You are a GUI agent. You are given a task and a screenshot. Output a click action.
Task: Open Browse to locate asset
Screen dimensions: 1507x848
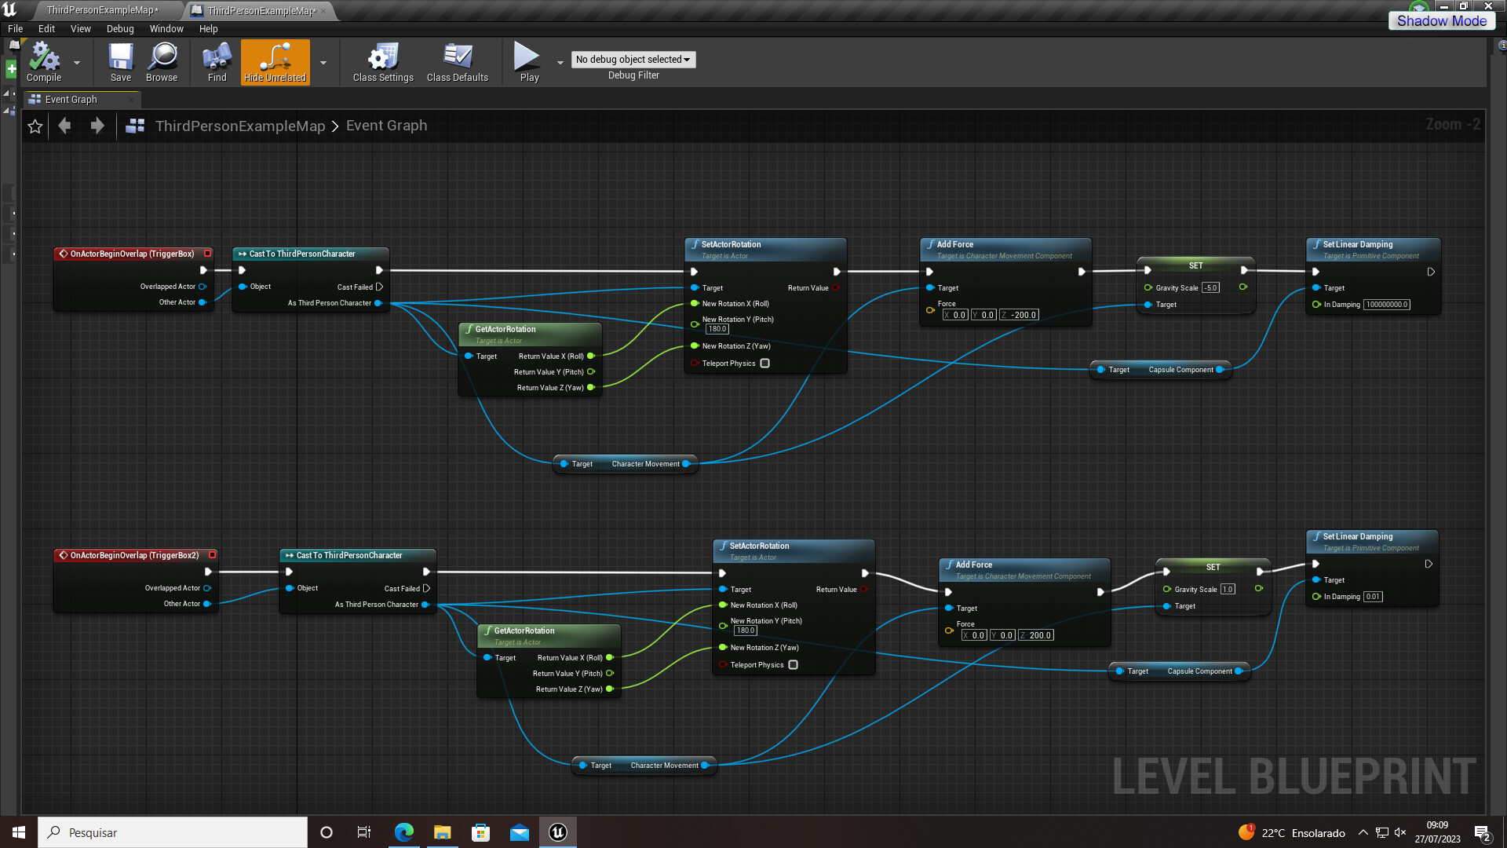pyautogui.click(x=162, y=63)
